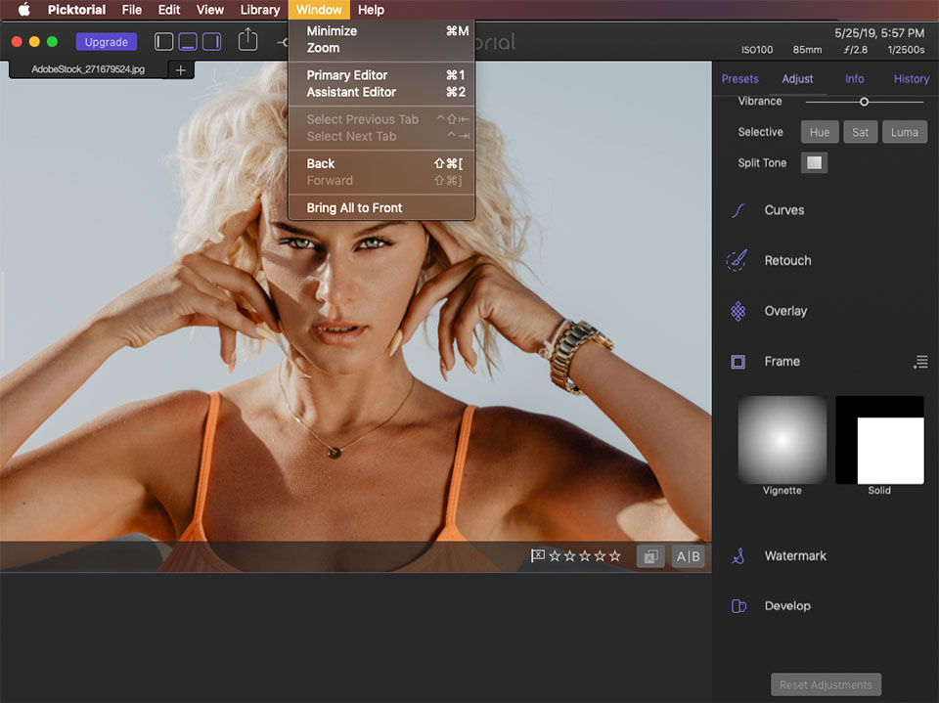Select the Luma selective button

904,132
